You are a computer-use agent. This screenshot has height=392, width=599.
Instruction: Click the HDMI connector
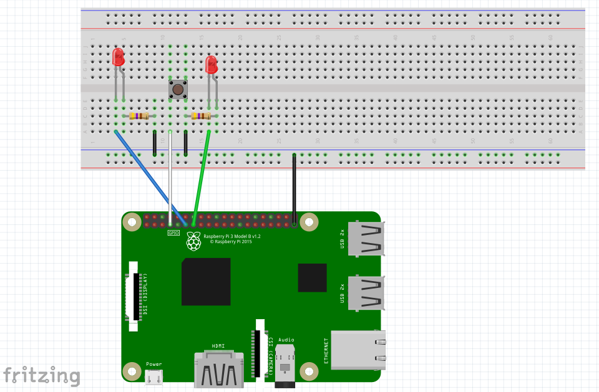(x=218, y=371)
